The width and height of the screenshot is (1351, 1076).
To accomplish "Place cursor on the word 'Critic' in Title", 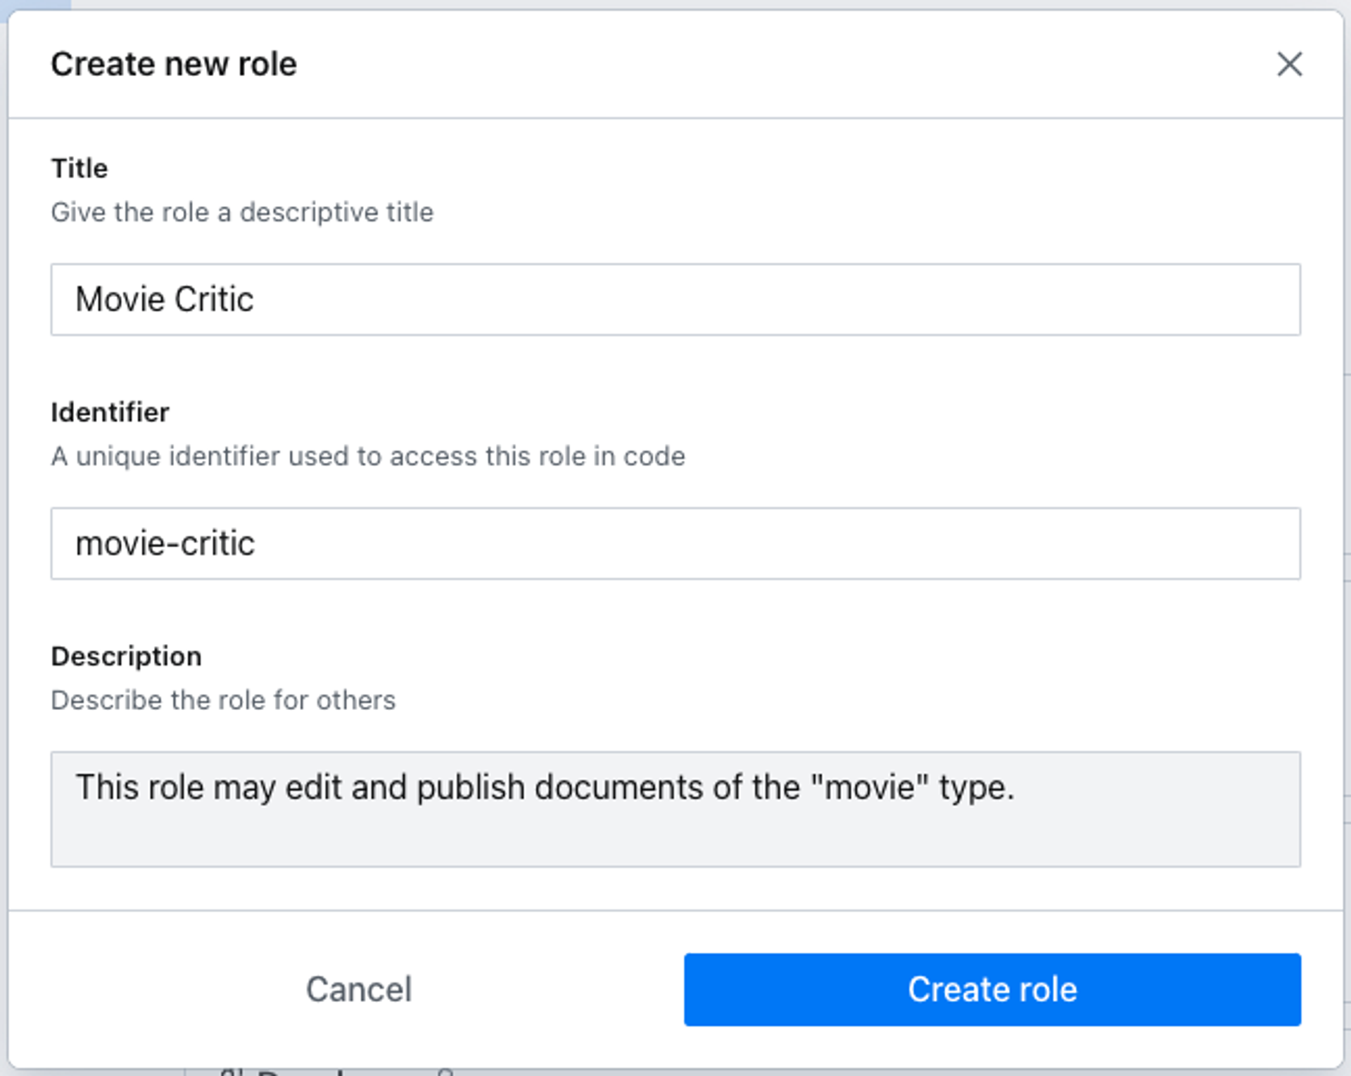I will [214, 300].
